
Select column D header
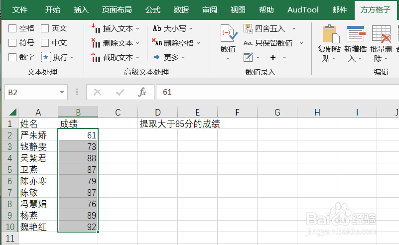point(158,112)
